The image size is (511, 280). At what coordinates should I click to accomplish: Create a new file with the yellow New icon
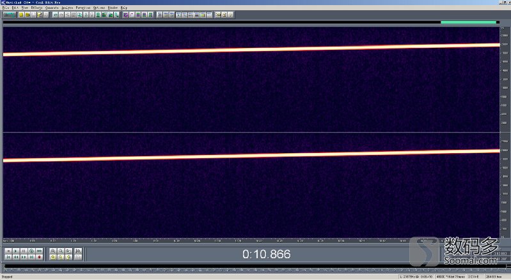pyautogui.click(x=21, y=15)
